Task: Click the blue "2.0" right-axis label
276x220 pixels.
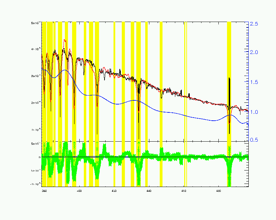Action: click(254, 52)
